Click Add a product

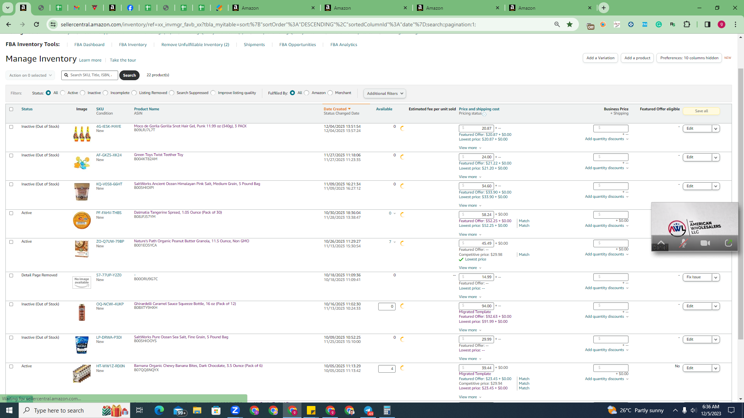point(637,58)
